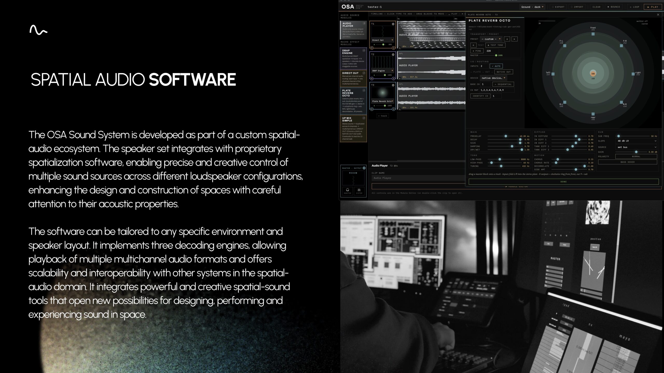Adjust the SUB FREQ slider handle

coord(619,136)
